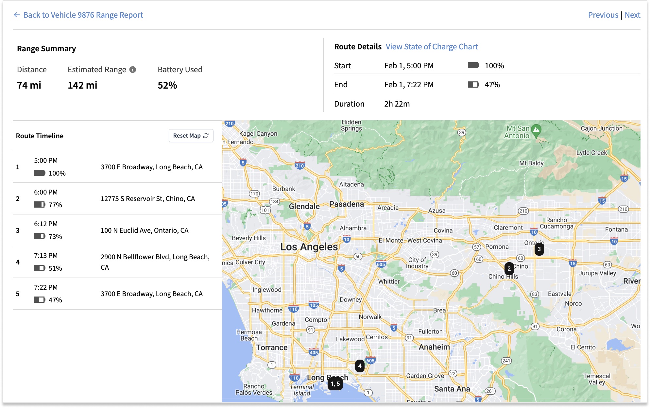Click map marker 2 near Chino
The height and width of the screenshot is (408, 650).
[x=509, y=268]
